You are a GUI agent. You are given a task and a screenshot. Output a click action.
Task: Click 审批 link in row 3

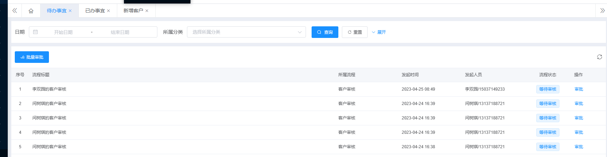[x=578, y=118]
